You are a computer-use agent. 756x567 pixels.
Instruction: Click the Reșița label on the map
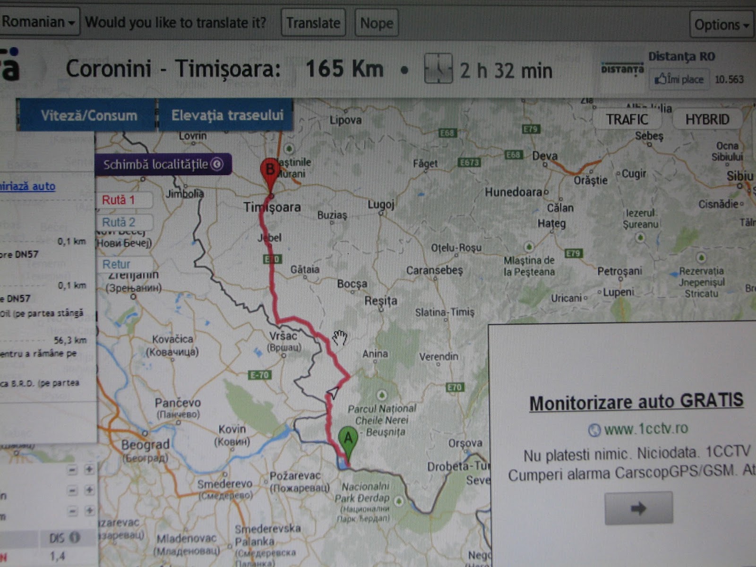point(380,301)
